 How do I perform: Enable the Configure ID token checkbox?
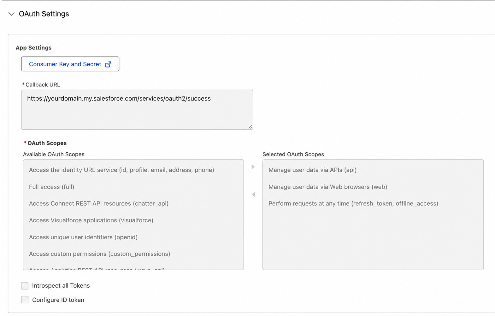pos(25,300)
